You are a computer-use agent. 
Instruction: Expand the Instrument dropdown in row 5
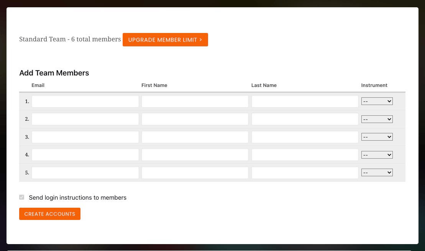click(x=377, y=172)
